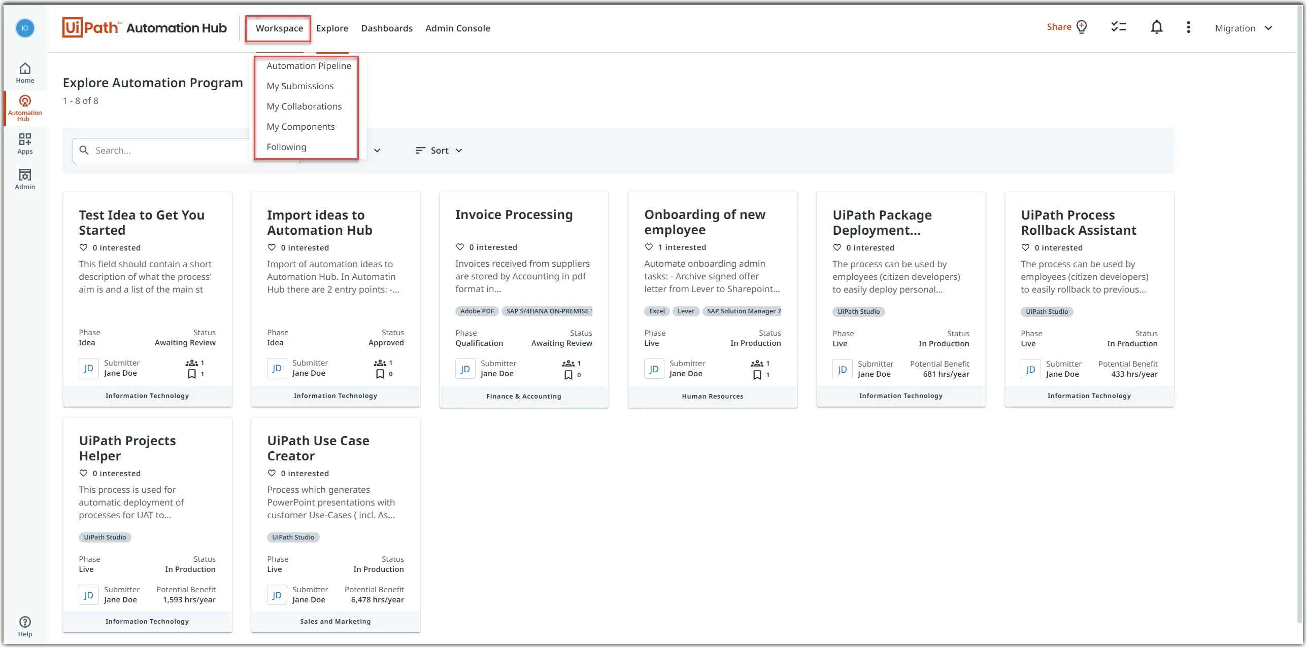Click the 1 - 8 of 8 count
Viewport: 1307px width, 648px height.
pos(81,101)
